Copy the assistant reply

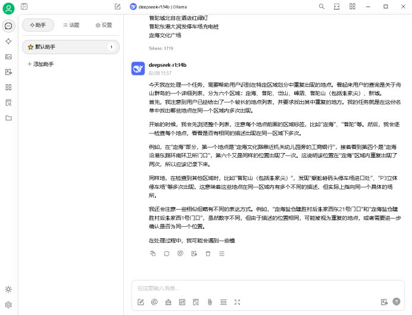pyautogui.click(x=153, y=254)
